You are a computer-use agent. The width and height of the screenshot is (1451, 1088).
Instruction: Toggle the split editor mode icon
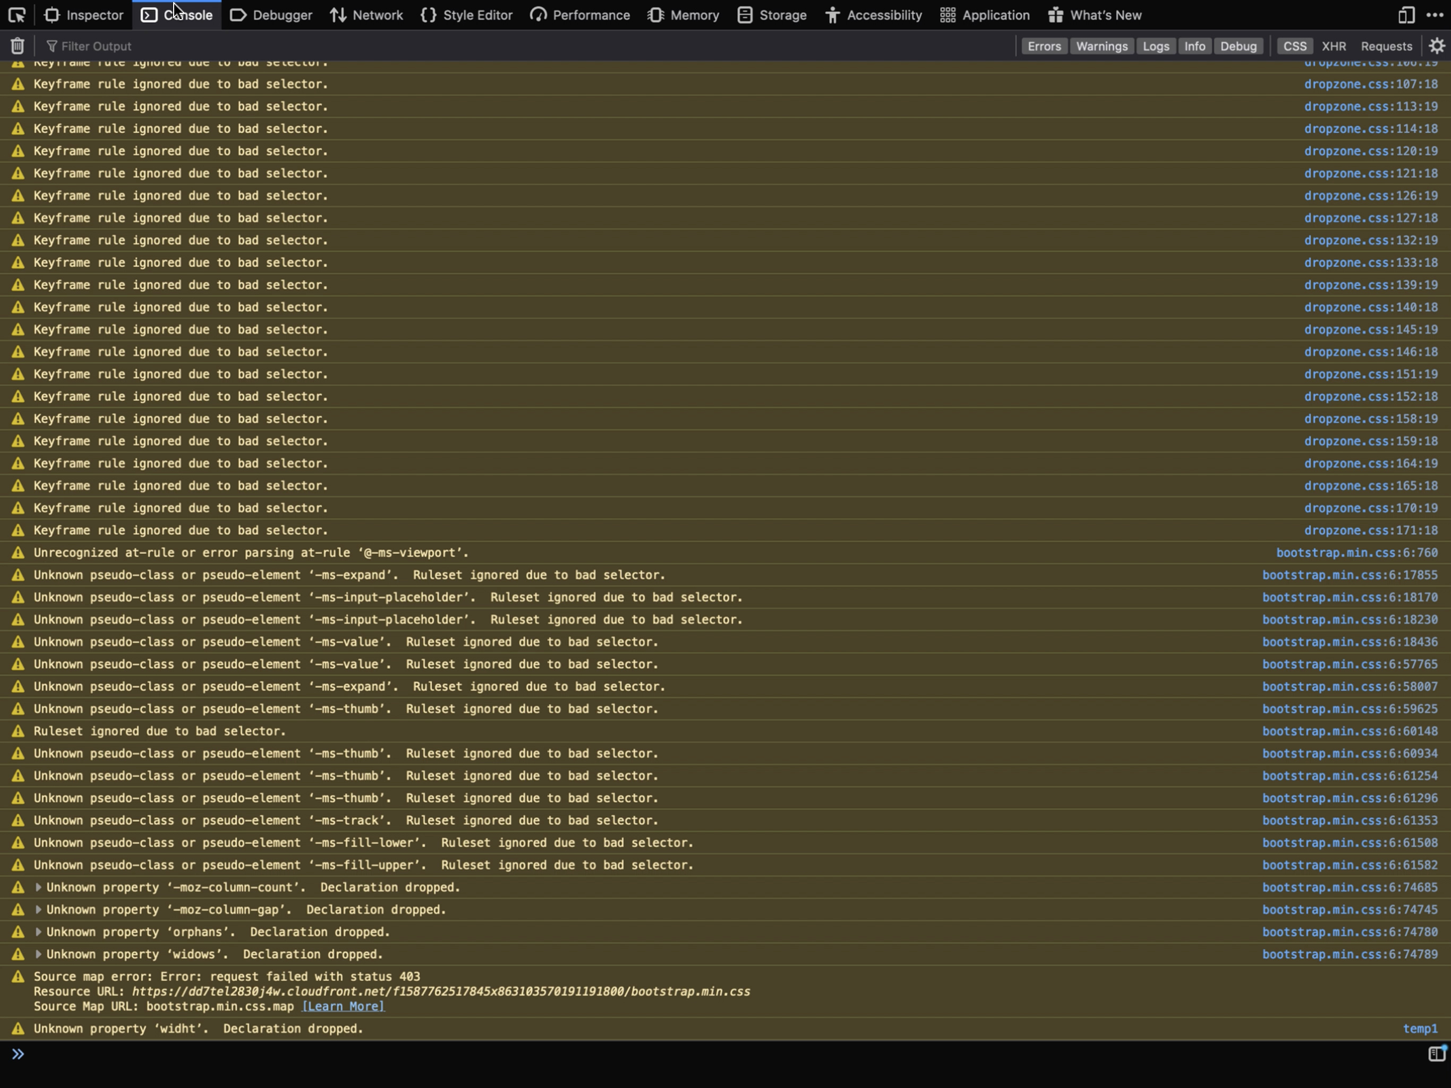coord(1437,1054)
